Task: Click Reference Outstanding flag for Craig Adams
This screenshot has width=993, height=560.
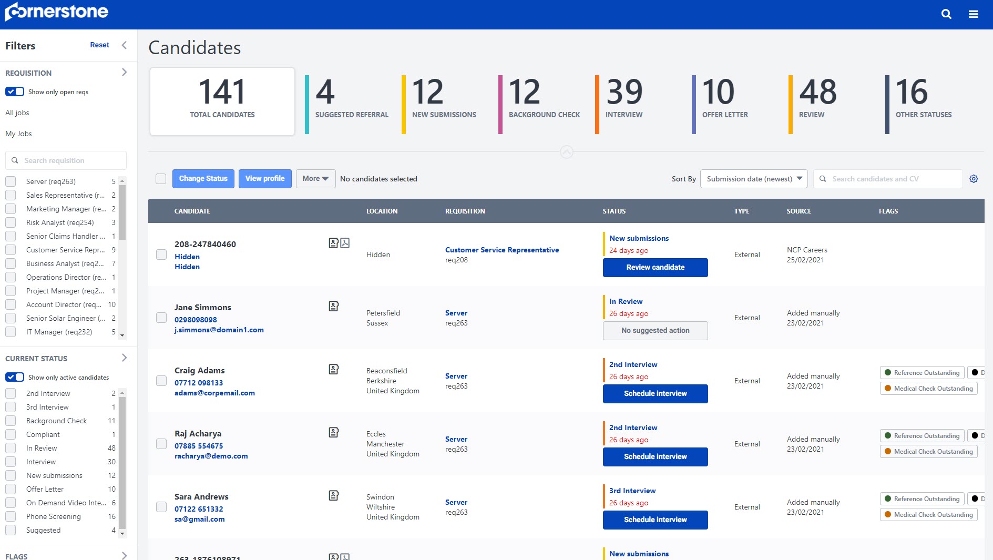Action: [x=922, y=373]
